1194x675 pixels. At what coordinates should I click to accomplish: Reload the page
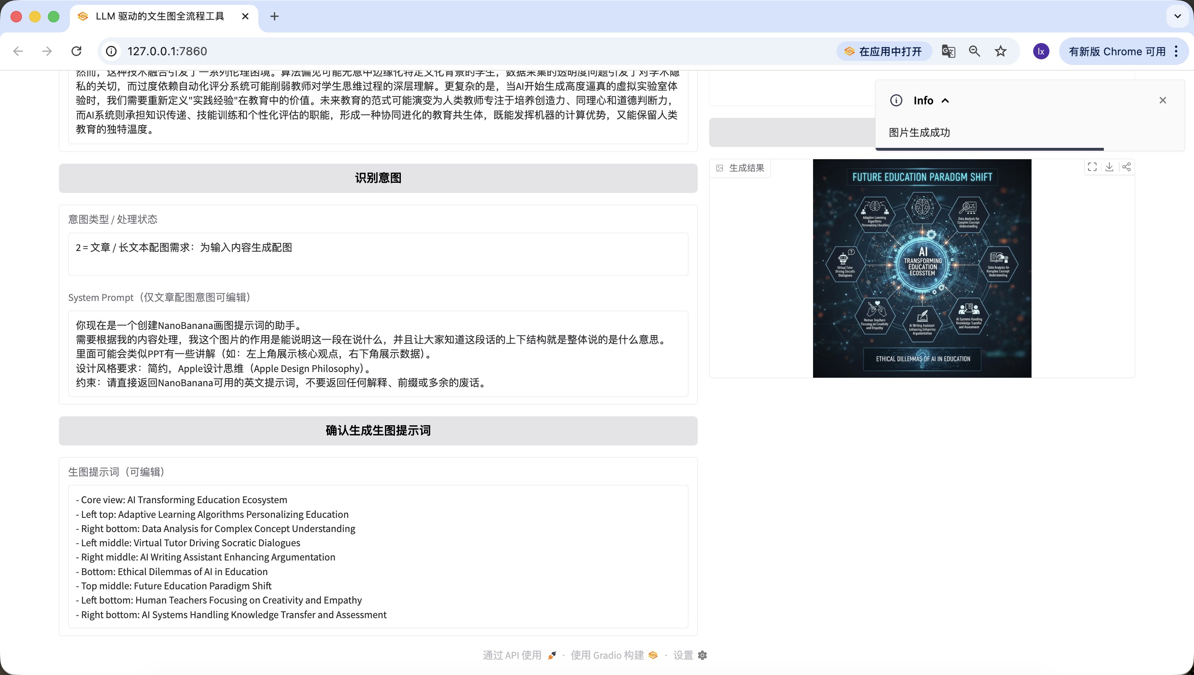point(76,51)
